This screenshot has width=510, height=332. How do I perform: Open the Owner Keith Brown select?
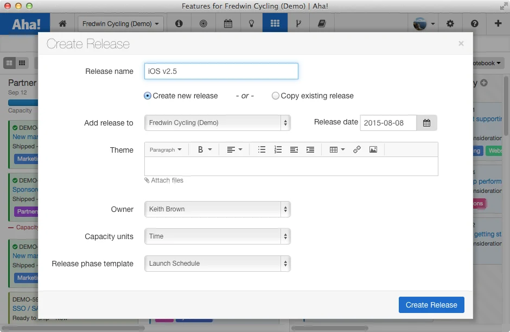click(217, 209)
